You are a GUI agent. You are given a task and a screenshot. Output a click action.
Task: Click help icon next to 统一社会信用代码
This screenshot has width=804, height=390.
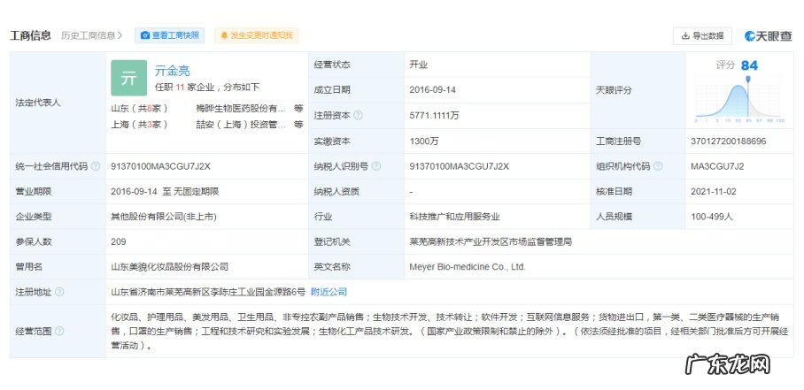[x=96, y=166]
